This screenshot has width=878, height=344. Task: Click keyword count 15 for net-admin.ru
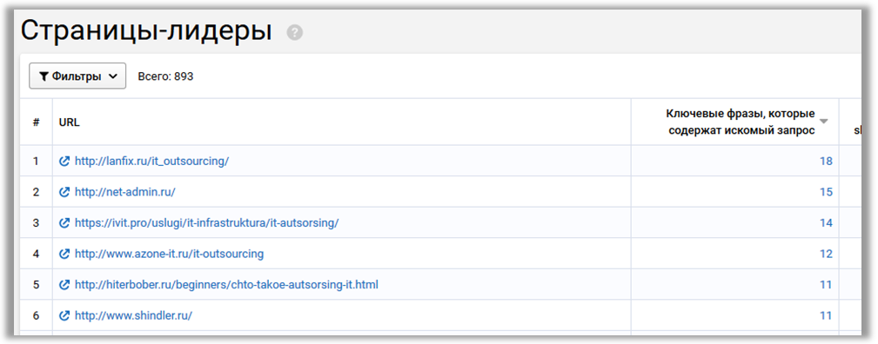826,192
